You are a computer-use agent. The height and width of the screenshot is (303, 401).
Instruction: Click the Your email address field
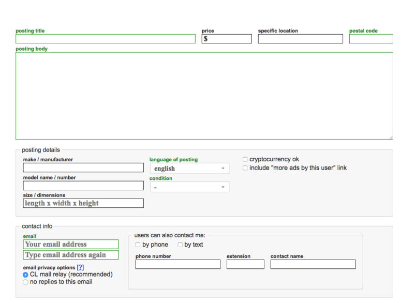(x=71, y=244)
